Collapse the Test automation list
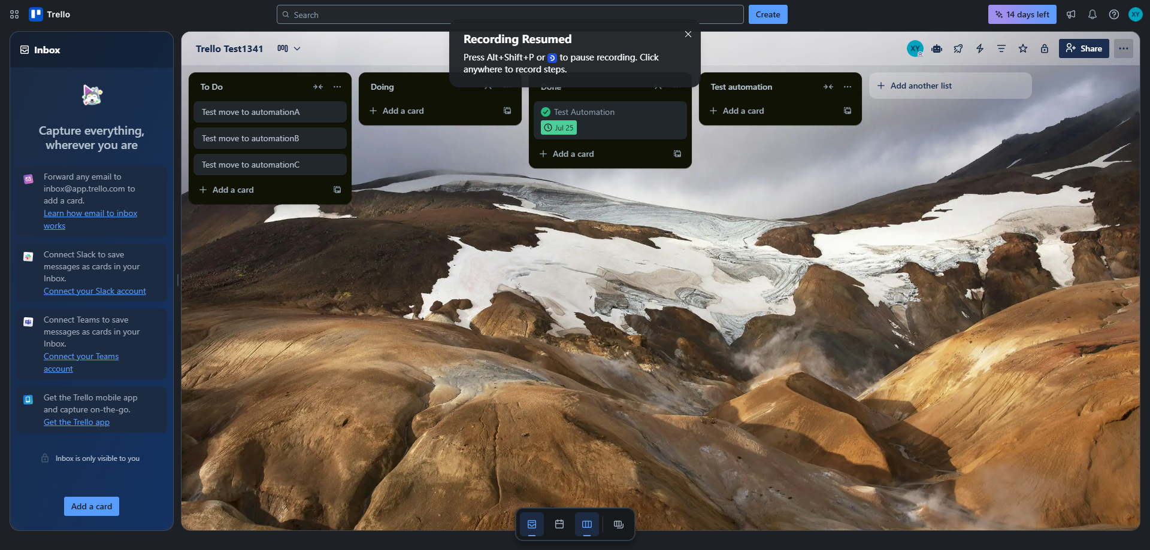 (828, 87)
